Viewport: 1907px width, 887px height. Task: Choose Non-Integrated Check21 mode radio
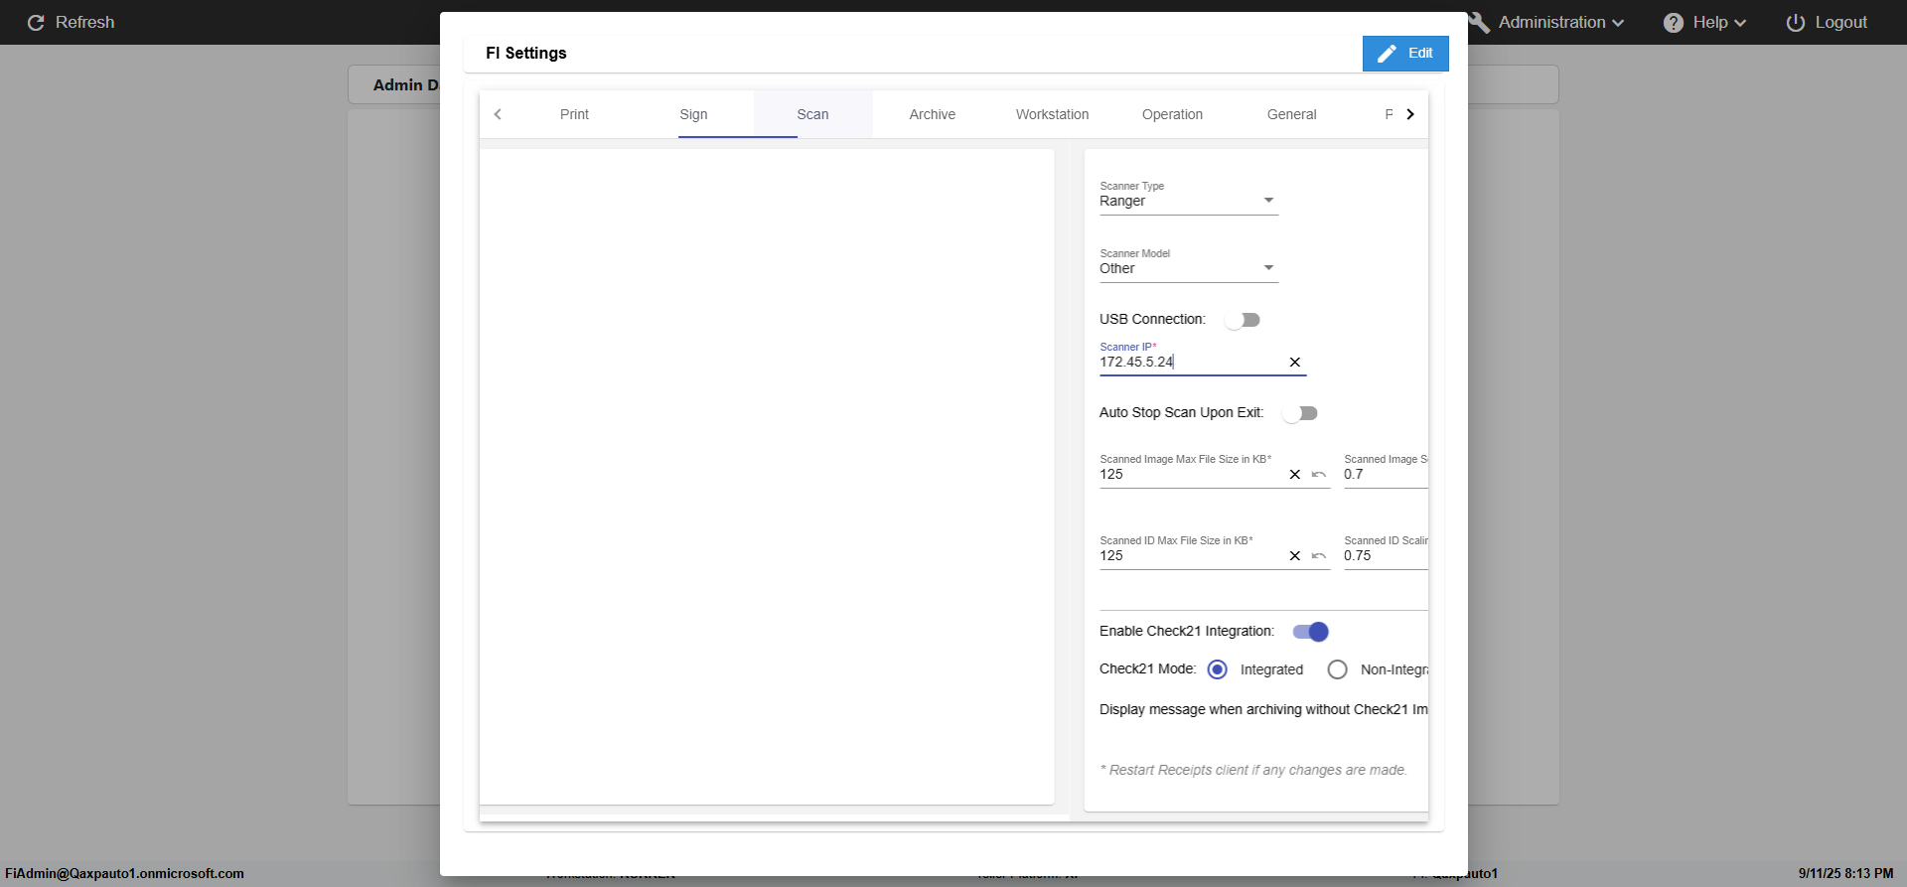1338,669
